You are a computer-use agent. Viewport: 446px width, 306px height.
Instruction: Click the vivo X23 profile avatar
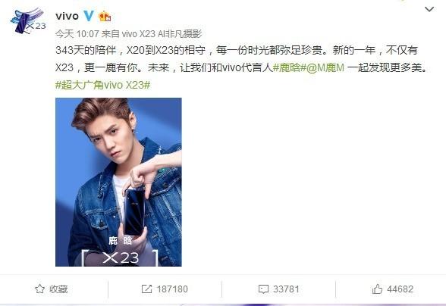[x=28, y=21]
